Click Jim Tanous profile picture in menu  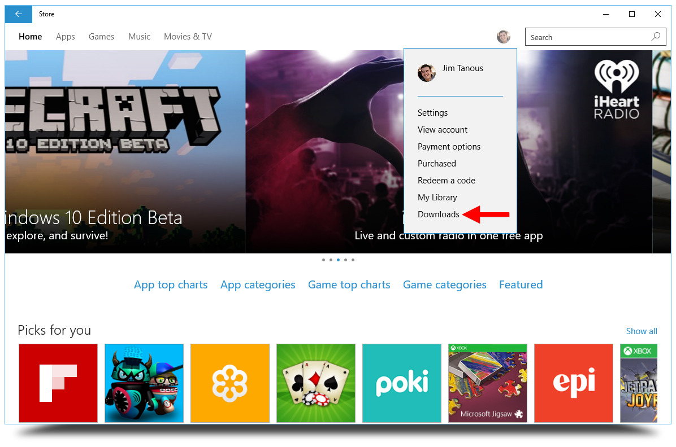[426, 73]
